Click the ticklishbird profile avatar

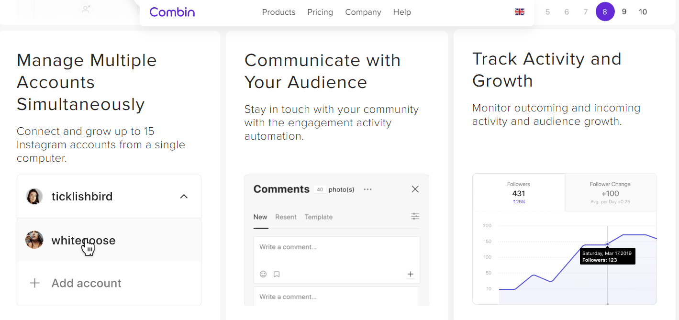click(34, 196)
